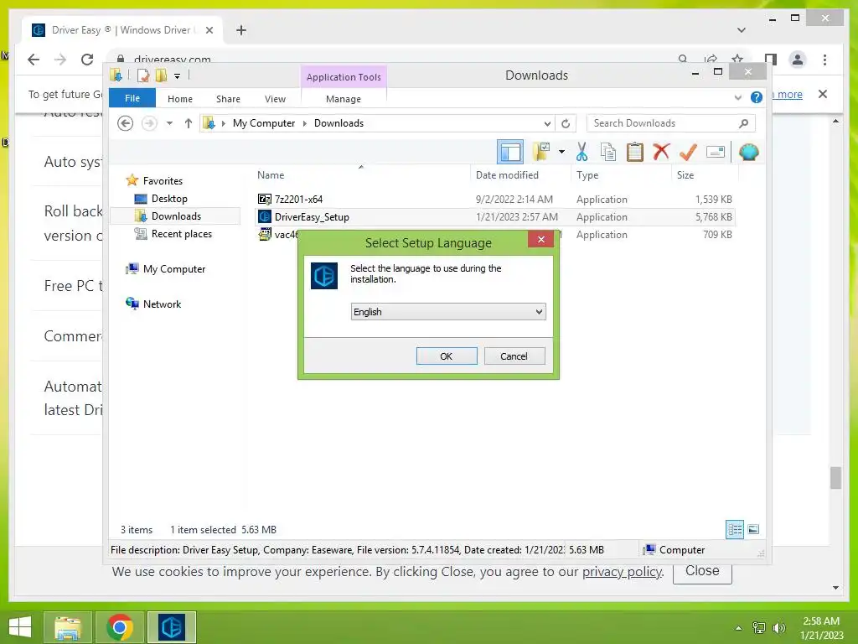This screenshot has width=858, height=644.
Task: Open the privacy policy link
Action: pyautogui.click(x=623, y=572)
